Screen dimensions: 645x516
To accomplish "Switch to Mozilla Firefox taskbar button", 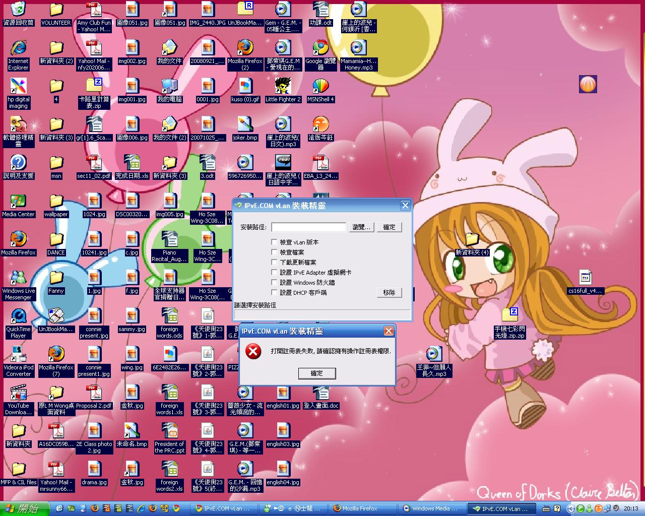I will tap(361, 508).
